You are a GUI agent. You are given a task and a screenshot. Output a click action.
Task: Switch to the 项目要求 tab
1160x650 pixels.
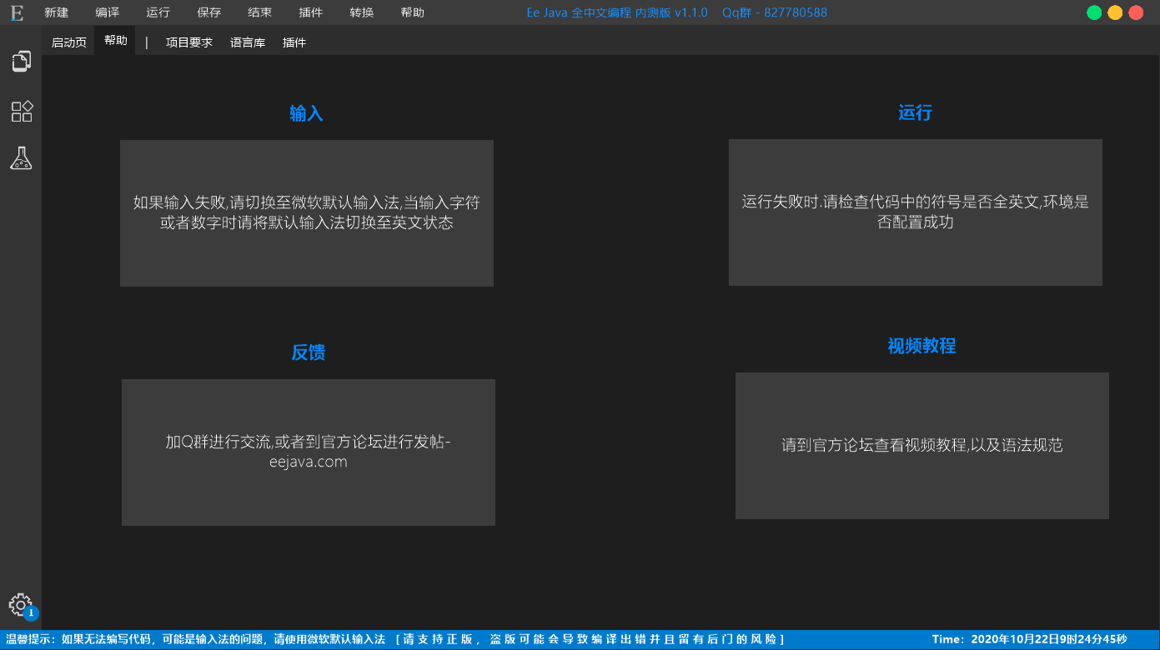189,42
